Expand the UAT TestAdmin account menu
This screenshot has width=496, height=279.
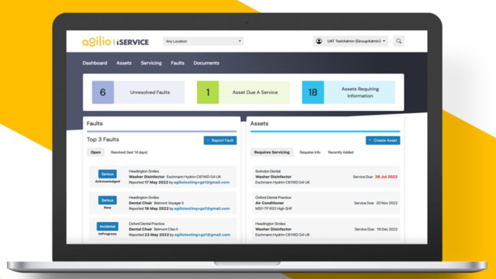click(351, 41)
